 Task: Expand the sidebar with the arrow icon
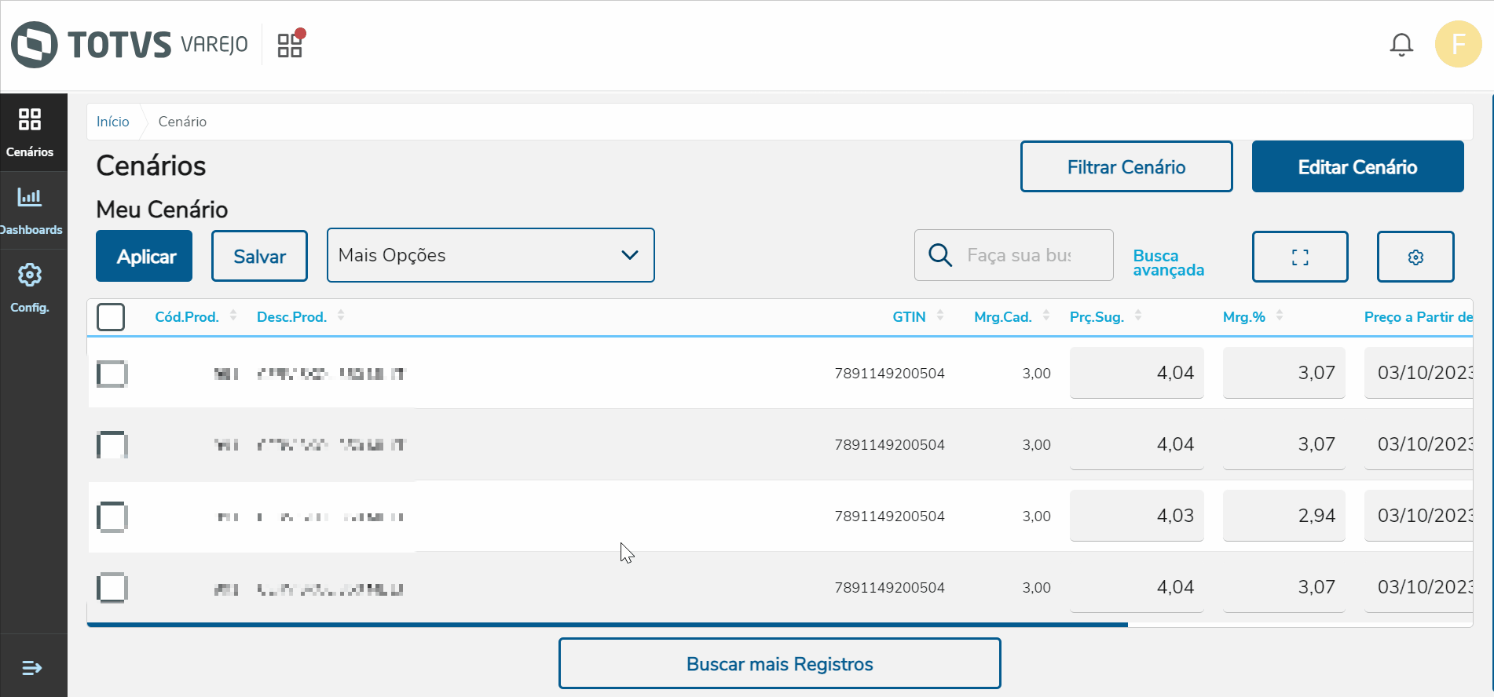(x=32, y=668)
